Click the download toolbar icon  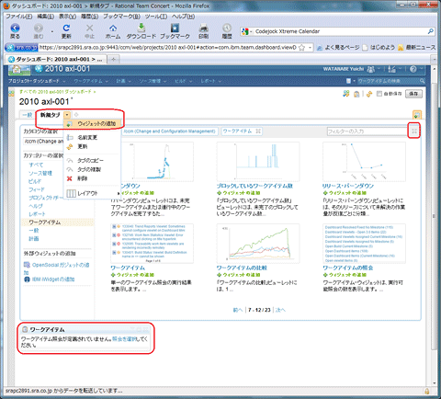pyautogui.click(x=141, y=28)
